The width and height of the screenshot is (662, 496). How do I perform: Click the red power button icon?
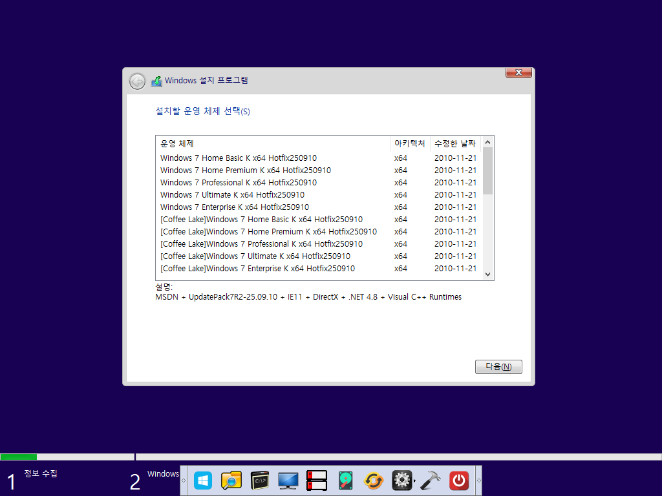pyautogui.click(x=459, y=480)
